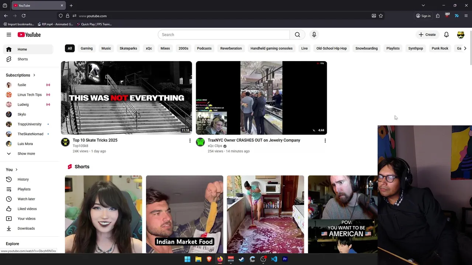This screenshot has height=265, width=472.
Task: Open options menu for Top 10 Skate Tricks video
Action: pyautogui.click(x=190, y=141)
